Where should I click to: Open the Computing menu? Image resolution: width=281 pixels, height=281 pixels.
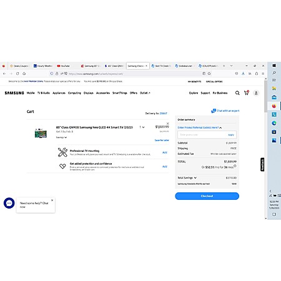(x=74, y=93)
